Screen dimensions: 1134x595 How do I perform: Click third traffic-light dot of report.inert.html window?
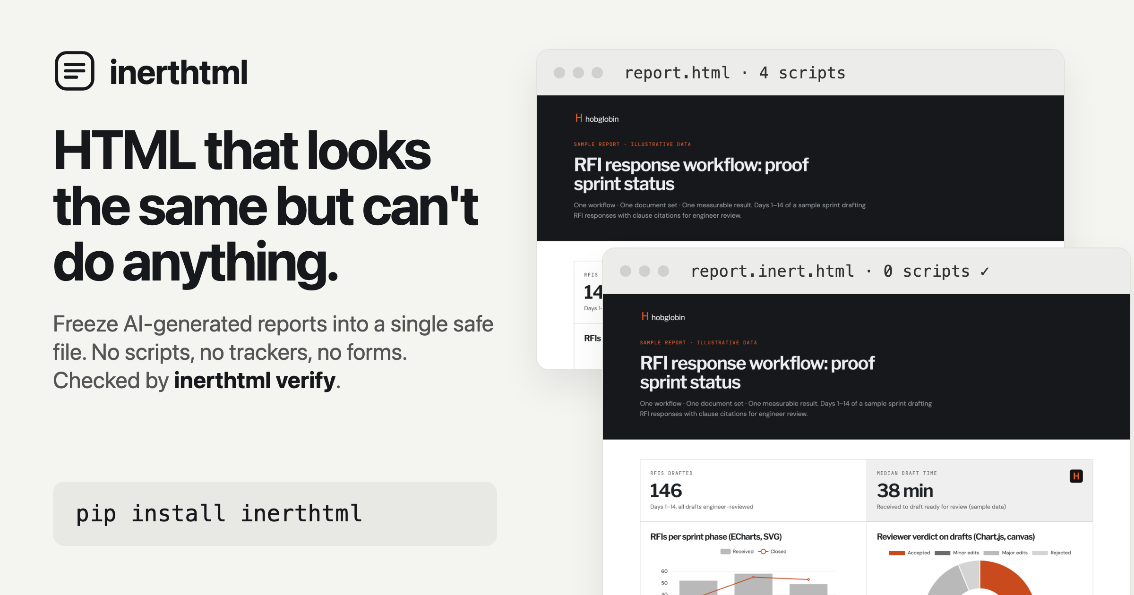click(663, 271)
